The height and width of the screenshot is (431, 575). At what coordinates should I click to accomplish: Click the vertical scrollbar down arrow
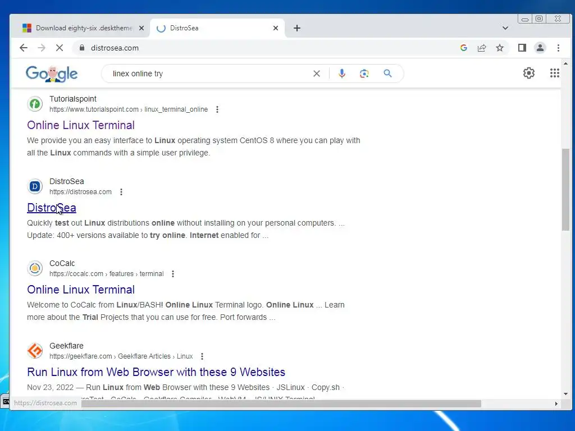point(565,393)
